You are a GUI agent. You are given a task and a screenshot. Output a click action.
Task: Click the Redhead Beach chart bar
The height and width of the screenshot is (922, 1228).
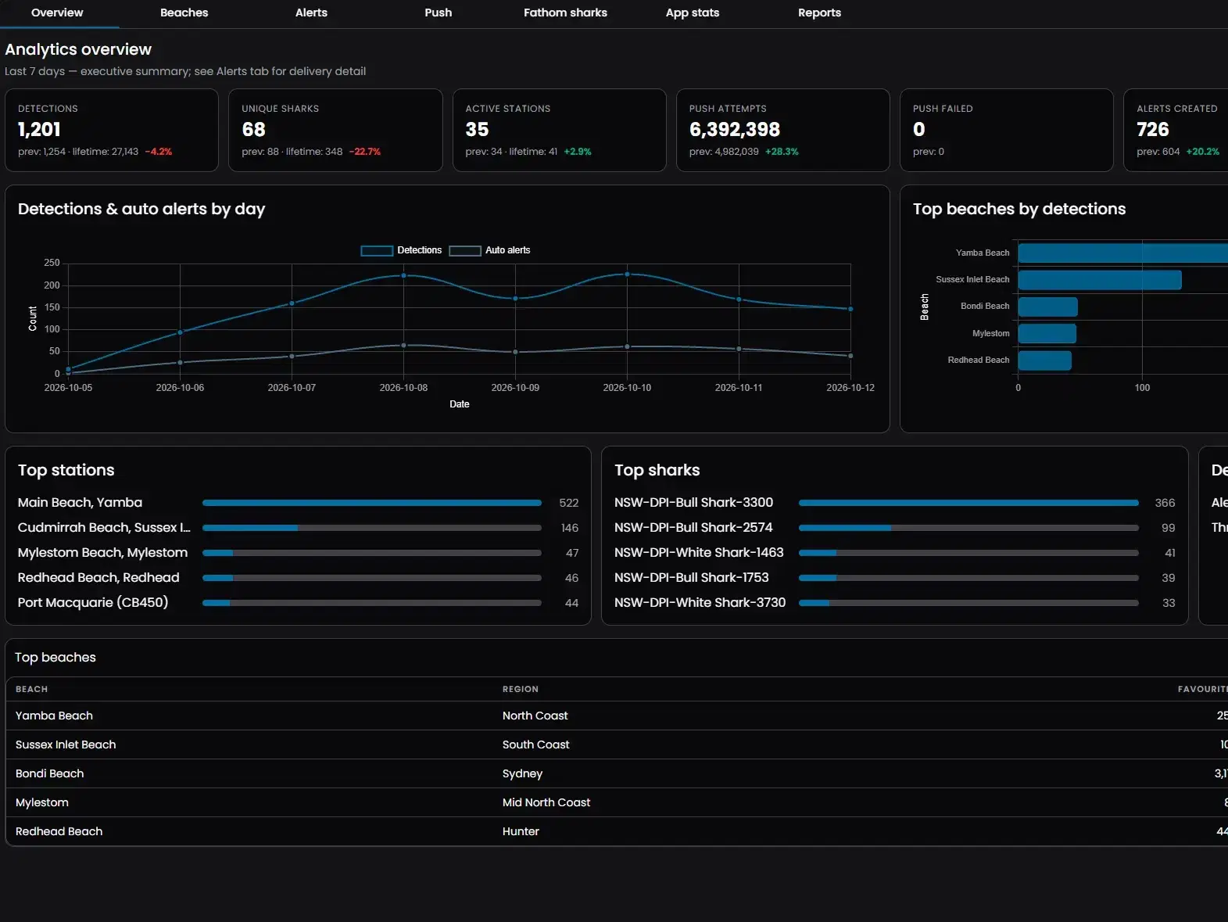[x=1044, y=361]
